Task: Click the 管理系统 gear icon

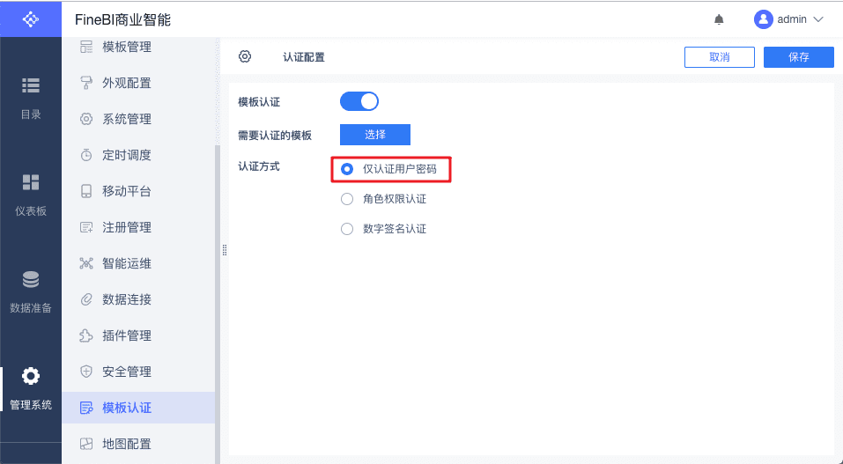Action: pyautogui.click(x=31, y=376)
